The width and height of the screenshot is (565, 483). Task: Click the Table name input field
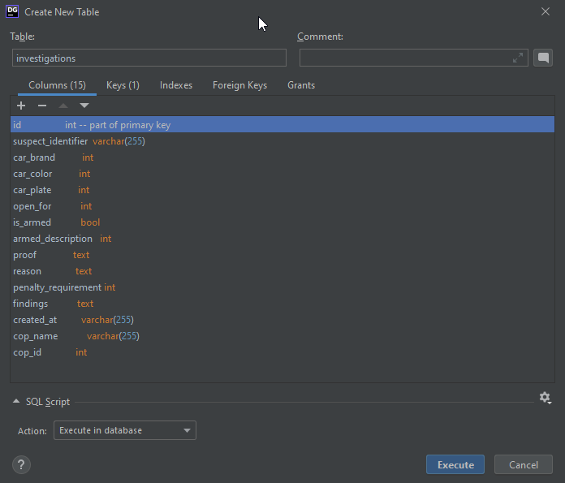point(149,58)
